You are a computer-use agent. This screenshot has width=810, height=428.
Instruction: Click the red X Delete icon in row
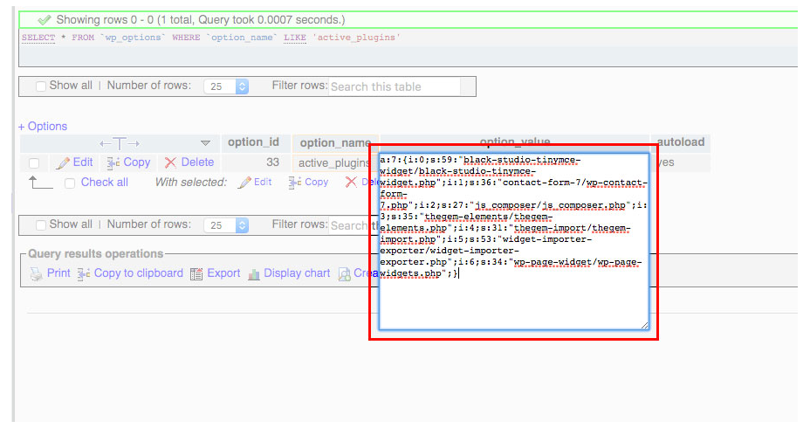click(170, 162)
